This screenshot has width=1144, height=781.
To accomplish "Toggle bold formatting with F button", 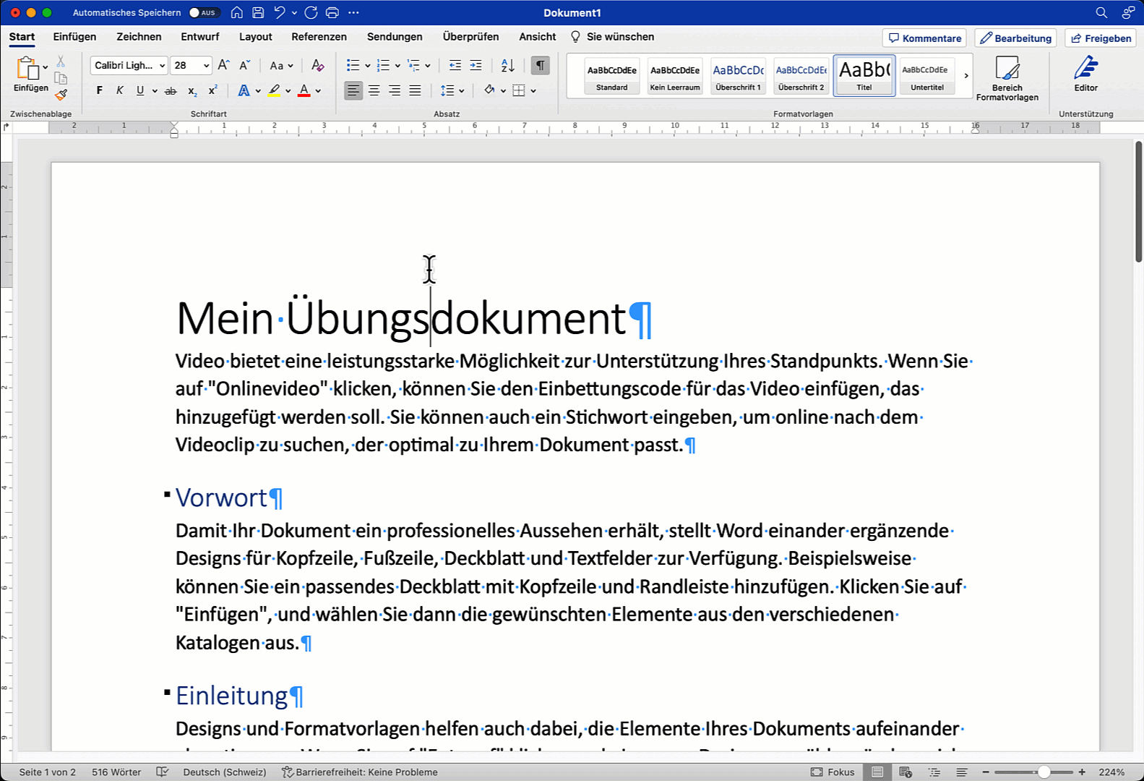I will [100, 90].
